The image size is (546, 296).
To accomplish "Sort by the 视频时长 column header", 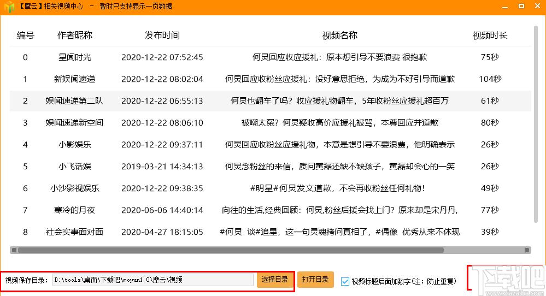I will (490, 35).
